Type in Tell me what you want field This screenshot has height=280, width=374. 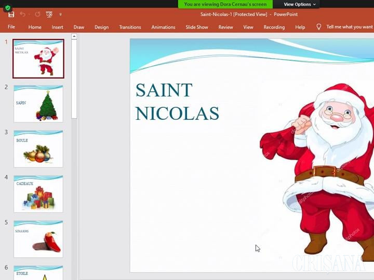coord(349,27)
